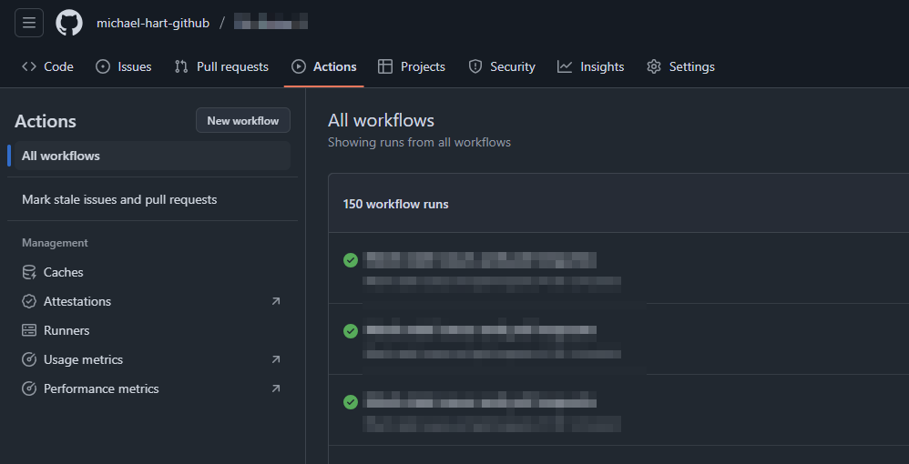Screen dimensions: 909x464
Task: Go to the Projects tab
Action: pyautogui.click(x=412, y=66)
